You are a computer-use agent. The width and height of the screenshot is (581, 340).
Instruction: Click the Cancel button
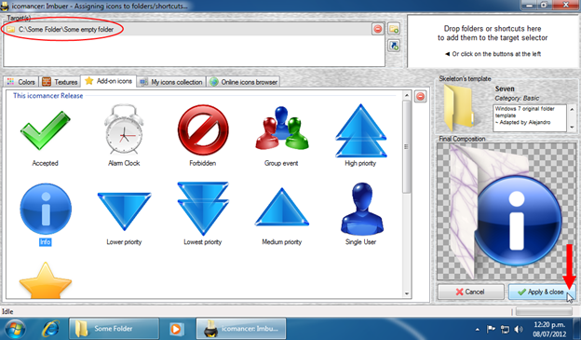click(470, 292)
